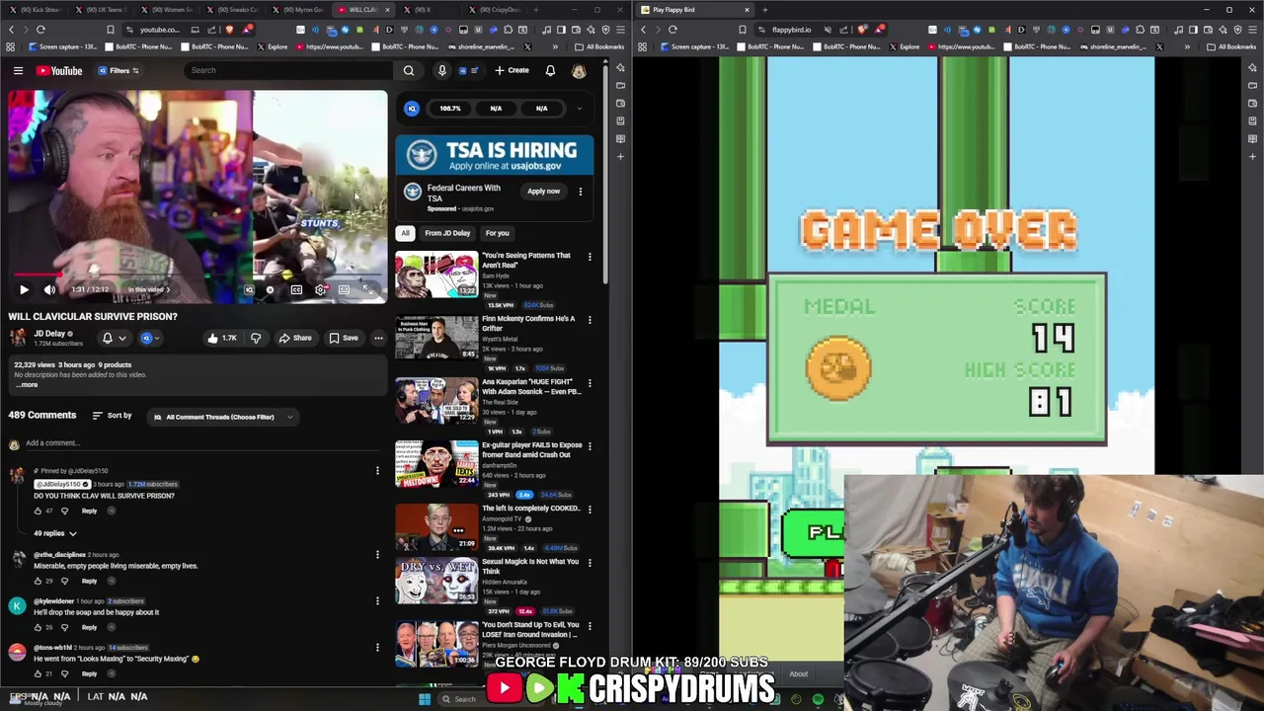Open the In this video chapters

[148, 289]
